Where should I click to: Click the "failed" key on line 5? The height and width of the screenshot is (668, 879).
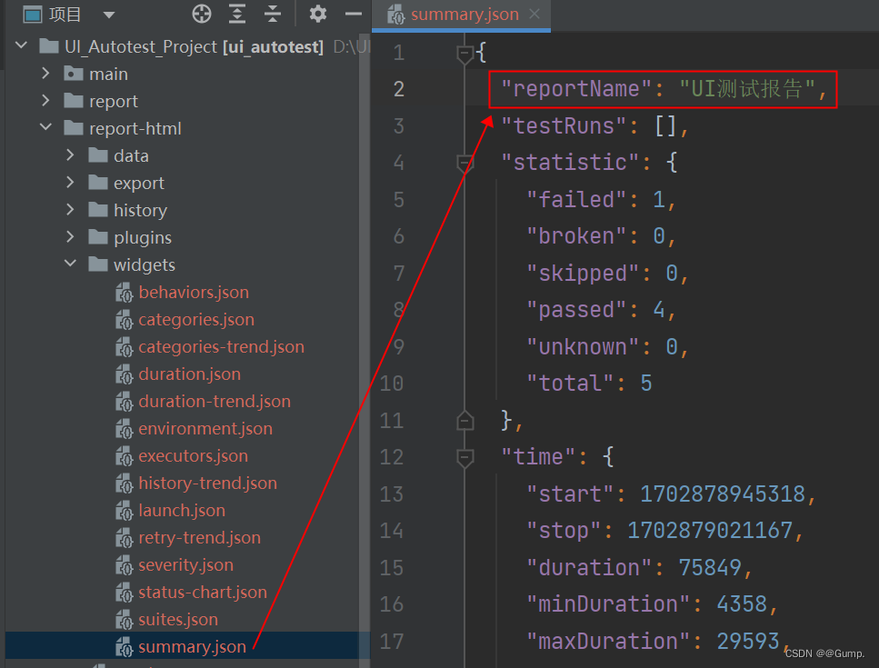(x=575, y=200)
